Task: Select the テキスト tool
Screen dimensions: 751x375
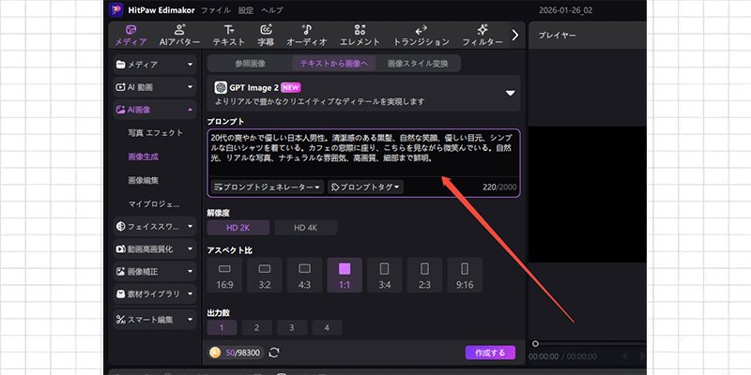Action: (x=229, y=36)
